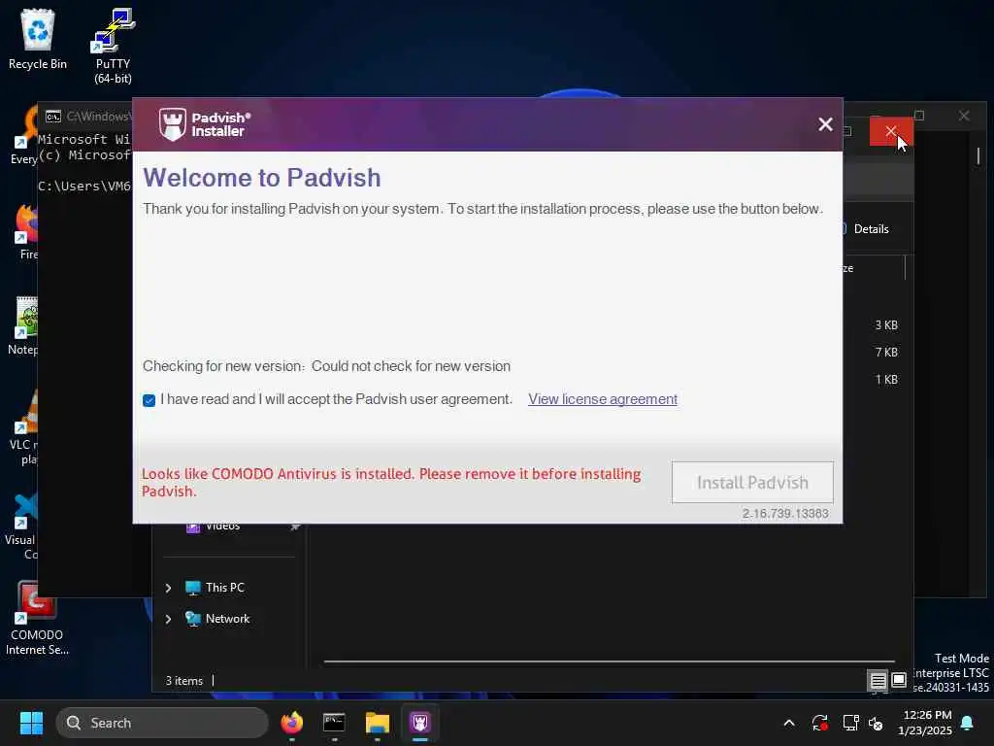The height and width of the screenshot is (746, 994).
Task: Switch File Explorer to large thumbnails view
Action: [x=899, y=681]
